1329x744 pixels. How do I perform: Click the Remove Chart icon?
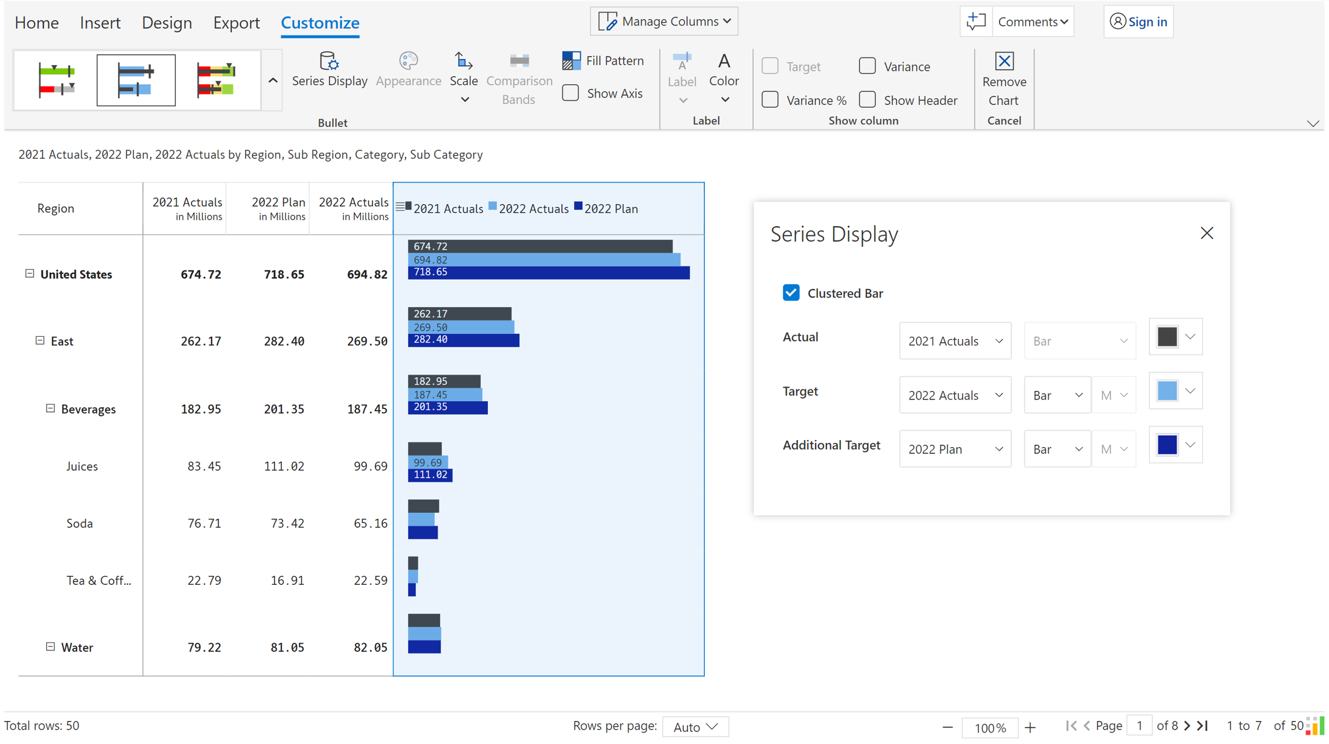[1004, 61]
